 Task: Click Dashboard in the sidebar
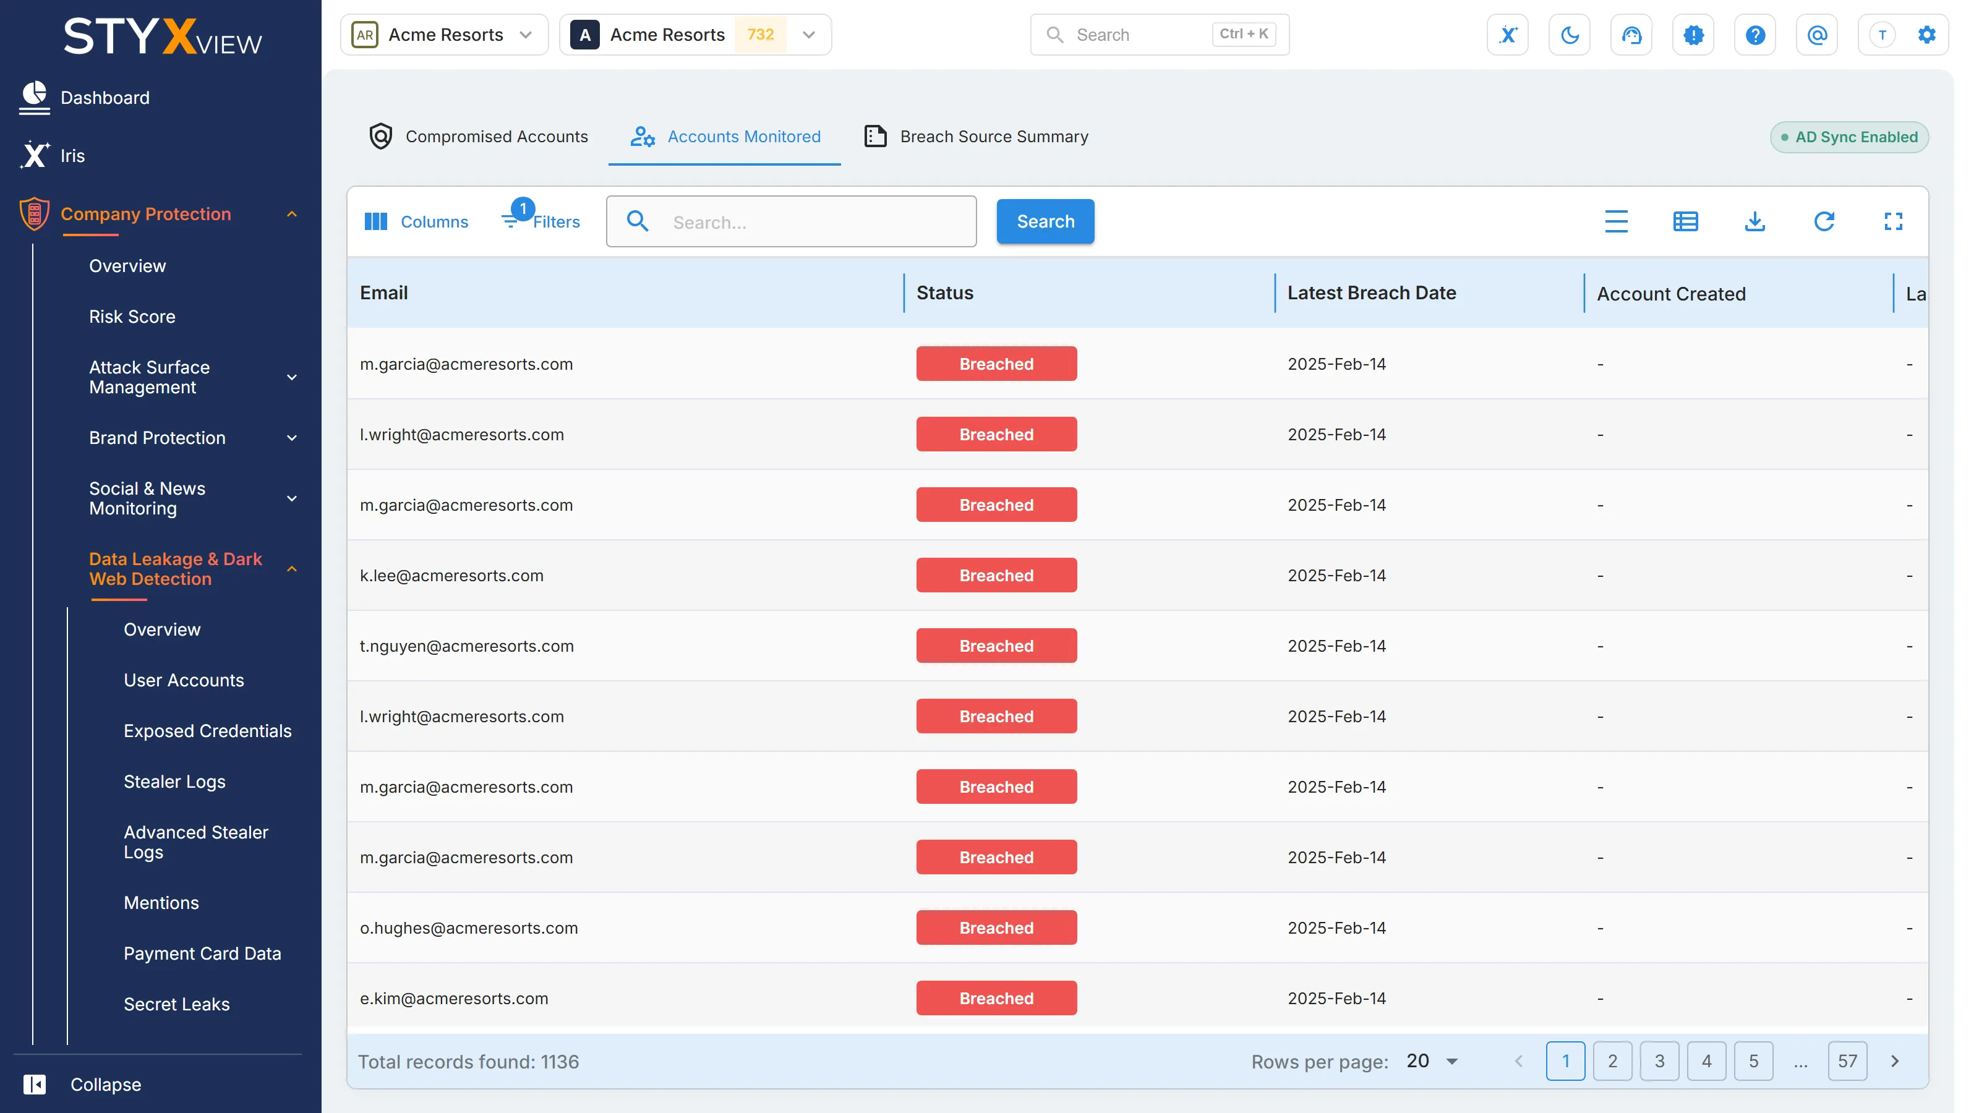point(105,98)
